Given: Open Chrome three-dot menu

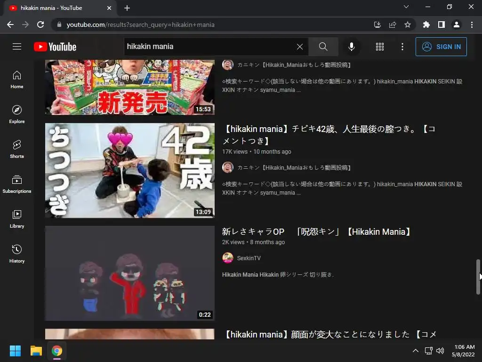Looking at the screenshot, I should (x=472, y=25).
